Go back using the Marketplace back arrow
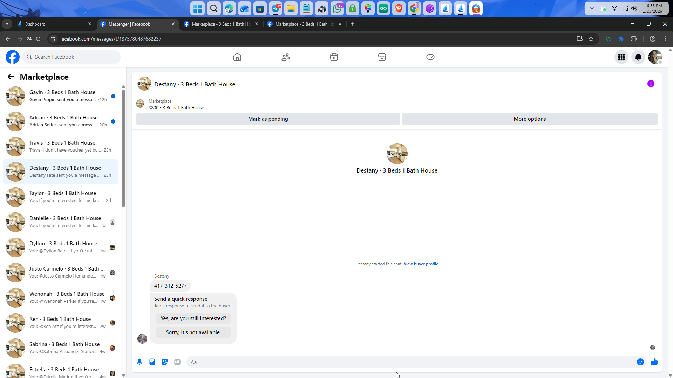Image resolution: width=673 pixels, height=378 pixels. 11,77
